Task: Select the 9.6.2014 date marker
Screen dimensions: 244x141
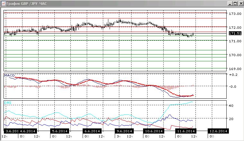Action: click(x=124, y=131)
